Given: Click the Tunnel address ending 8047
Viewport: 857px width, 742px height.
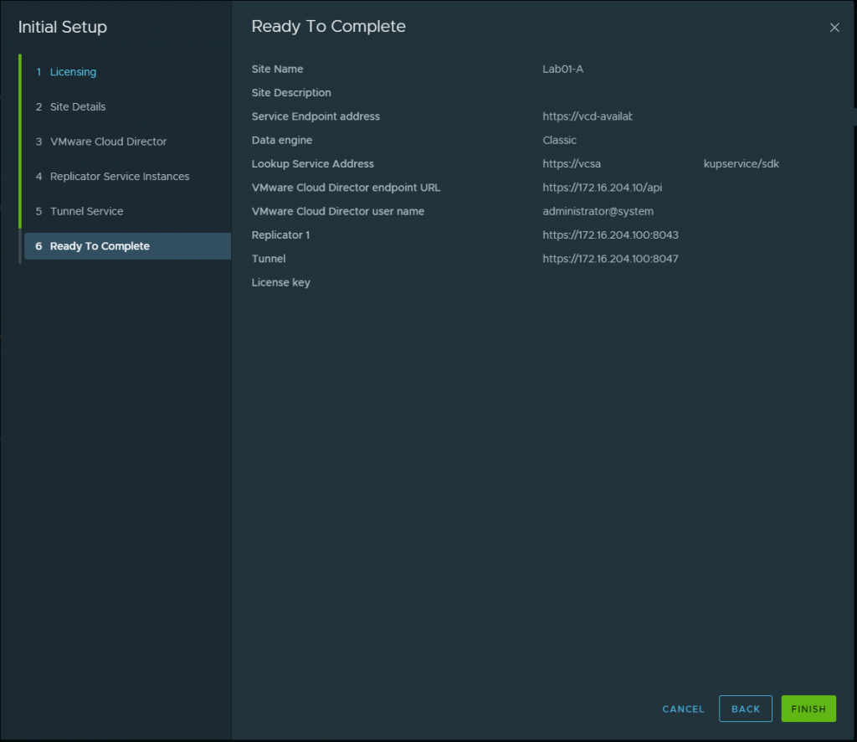Looking at the screenshot, I should (x=610, y=259).
